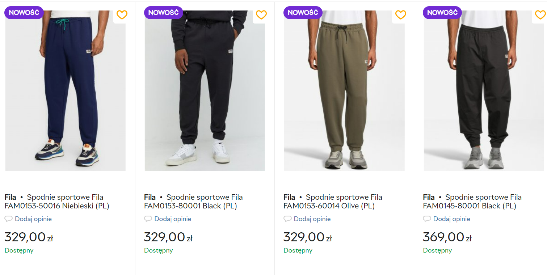View photo of FAM0145-80001 Black pants
Image resolution: width=547 pixels, height=275 pixels.
pyautogui.click(x=484, y=90)
